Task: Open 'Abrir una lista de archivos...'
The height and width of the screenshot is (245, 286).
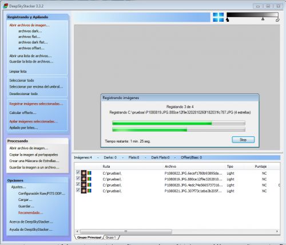Action: [30, 56]
